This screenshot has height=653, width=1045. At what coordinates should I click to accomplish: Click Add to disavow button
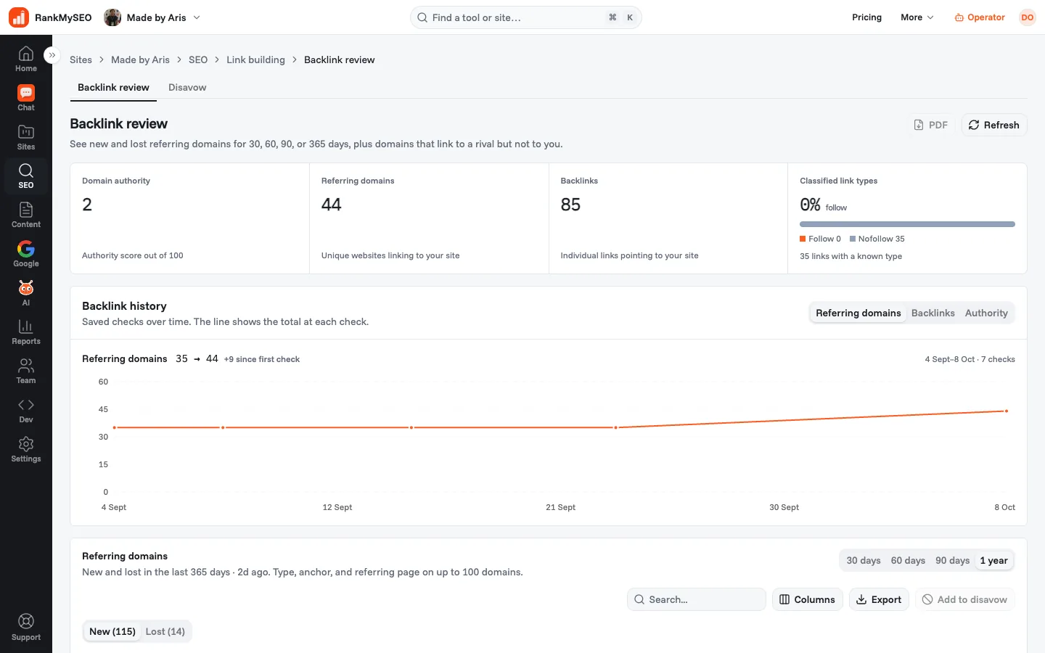pyautogui.click(x=964, y=599)
